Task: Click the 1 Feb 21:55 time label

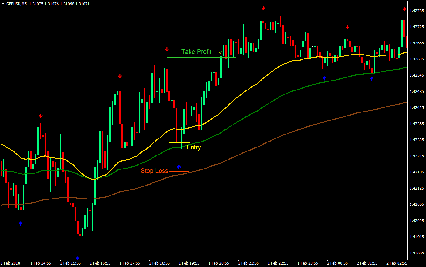Action: pos(248,263)
